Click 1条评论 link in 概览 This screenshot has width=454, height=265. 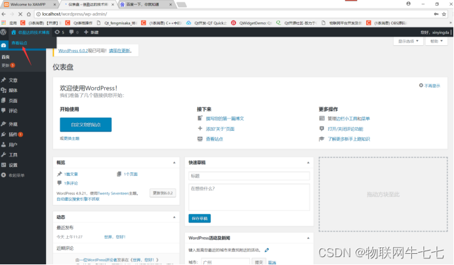71,183
